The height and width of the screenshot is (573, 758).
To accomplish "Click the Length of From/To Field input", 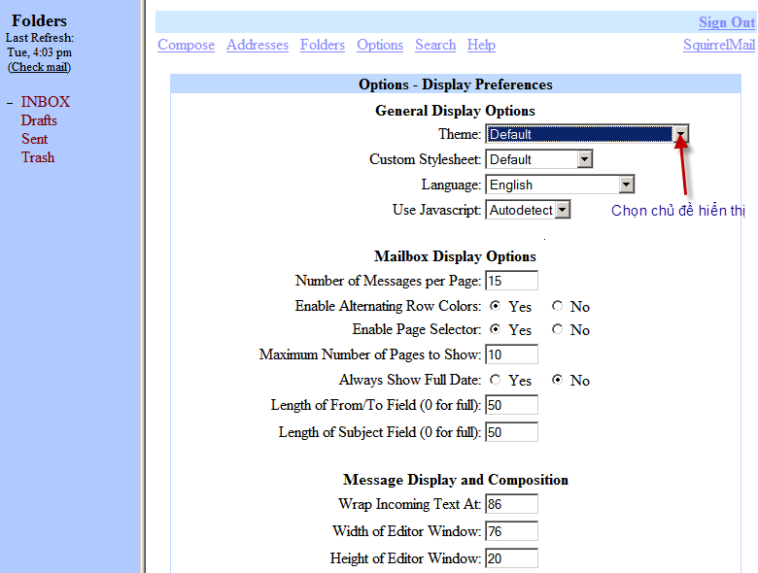I will point(511,405).
